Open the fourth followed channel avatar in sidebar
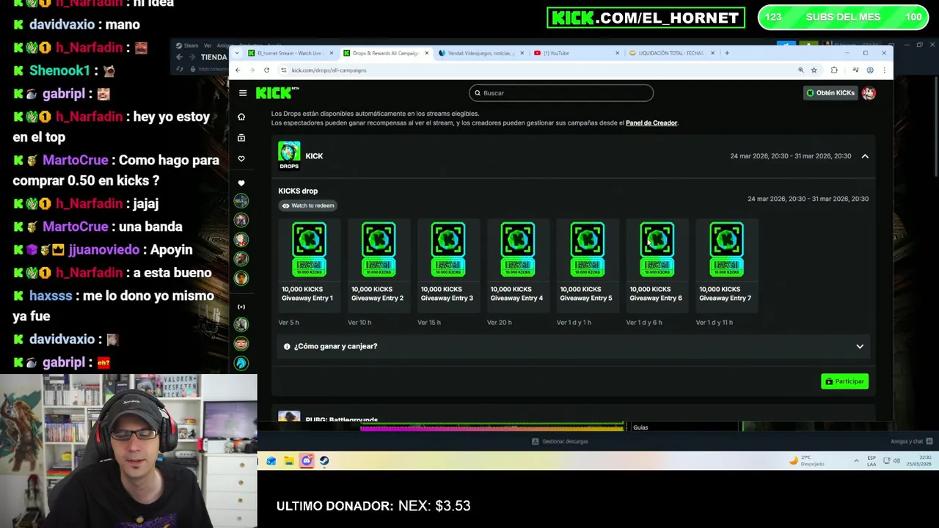 241,258
